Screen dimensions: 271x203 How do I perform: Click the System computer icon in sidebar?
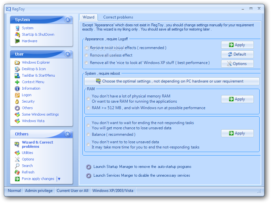click(17, 28)
